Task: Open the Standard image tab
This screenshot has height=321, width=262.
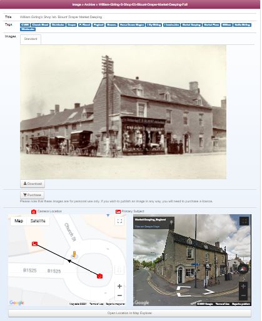Action: tap(31, 39)
